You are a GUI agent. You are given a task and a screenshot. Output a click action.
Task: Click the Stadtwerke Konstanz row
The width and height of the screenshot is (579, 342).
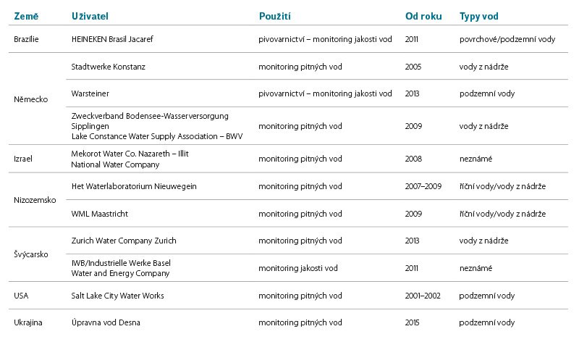point(317,67)
